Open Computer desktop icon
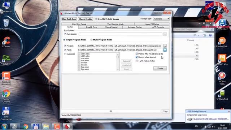 pyautogui.click(x=6, y=6)
